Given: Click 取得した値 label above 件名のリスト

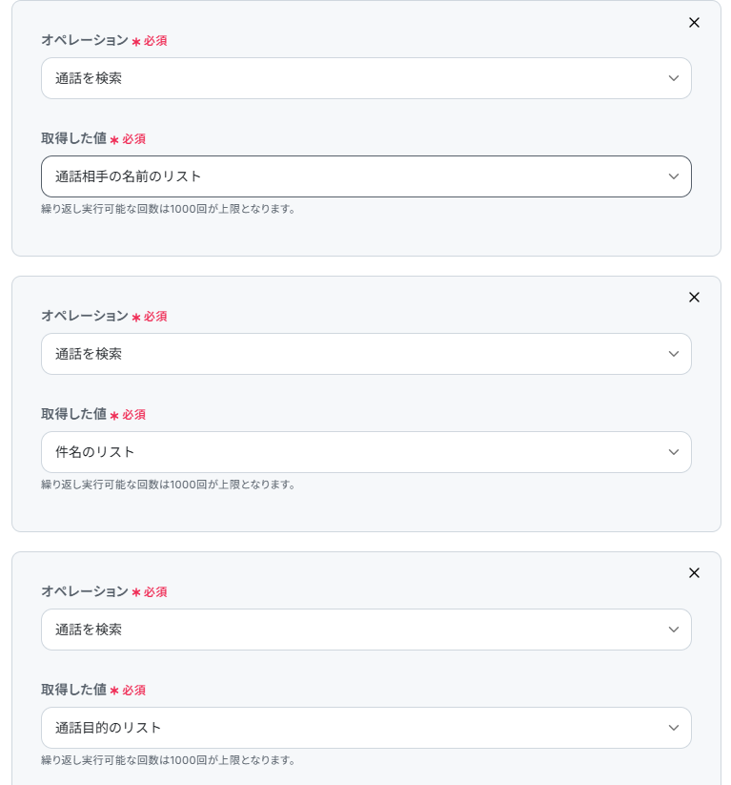Looking at the screenshot, I should [x=73, y=414].
